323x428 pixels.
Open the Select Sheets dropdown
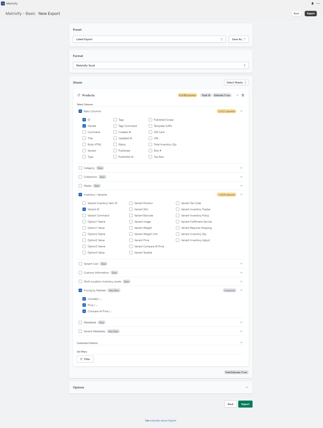pyautogui.click(x=236, y=82)
